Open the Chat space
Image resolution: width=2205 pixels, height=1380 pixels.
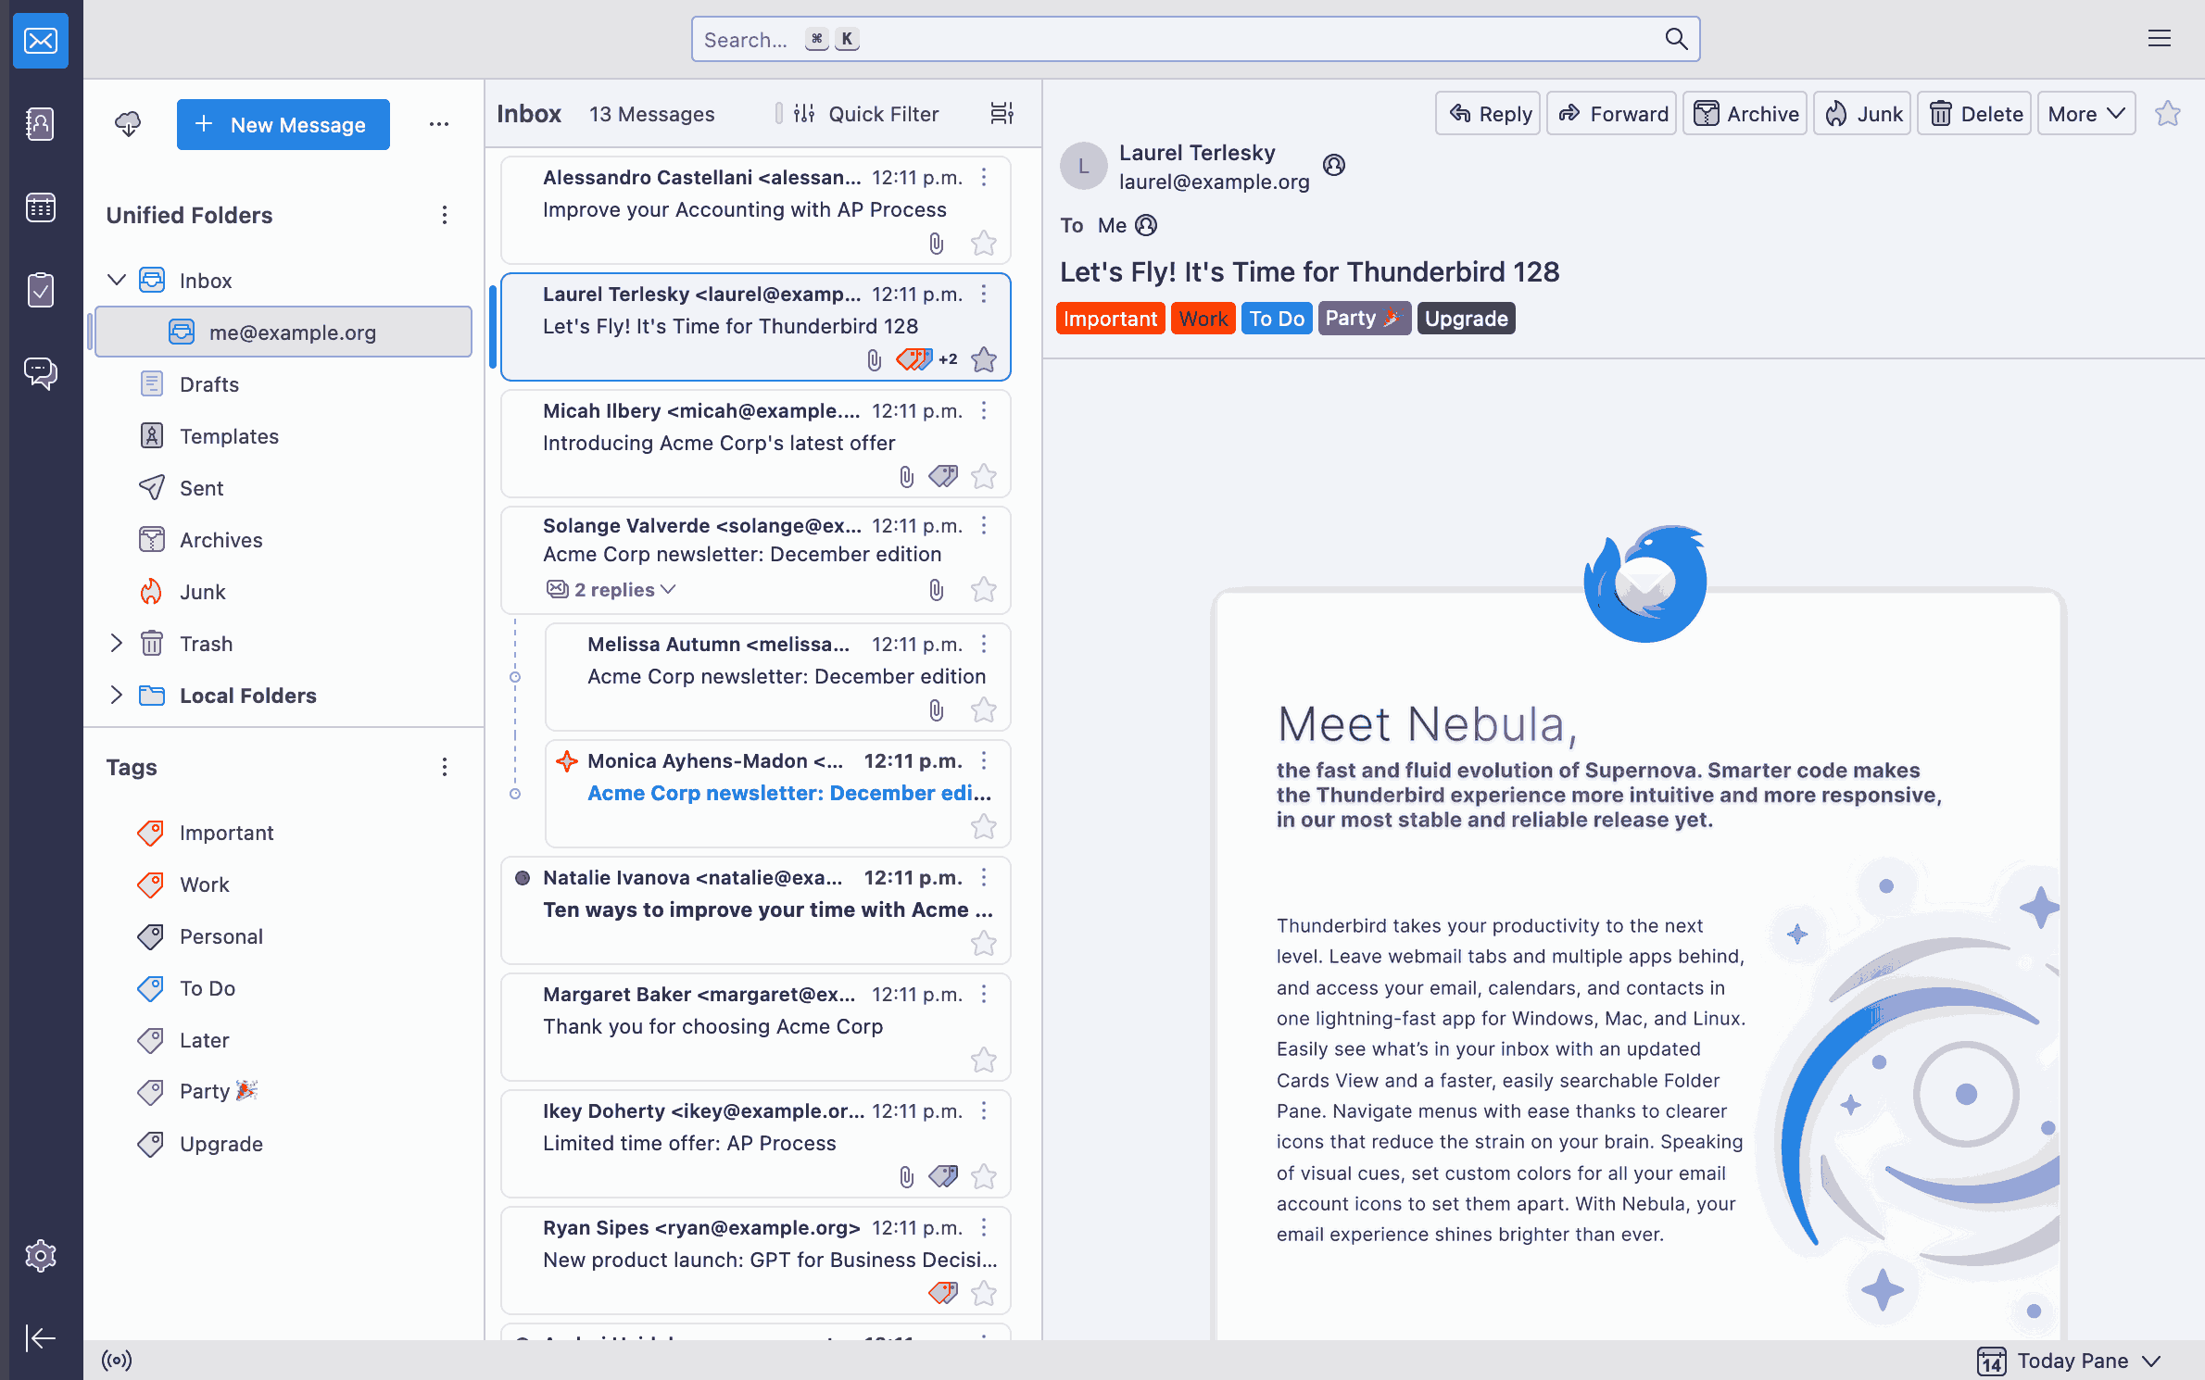pyautogui.click(x=41, y=373)
